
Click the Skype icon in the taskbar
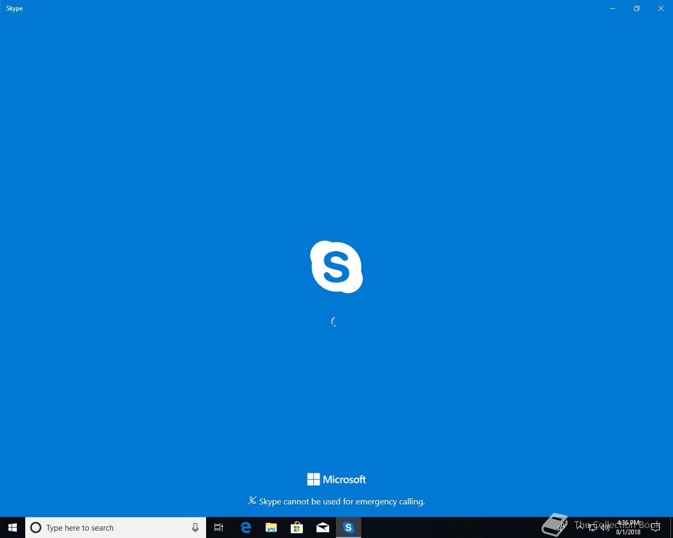349,527
